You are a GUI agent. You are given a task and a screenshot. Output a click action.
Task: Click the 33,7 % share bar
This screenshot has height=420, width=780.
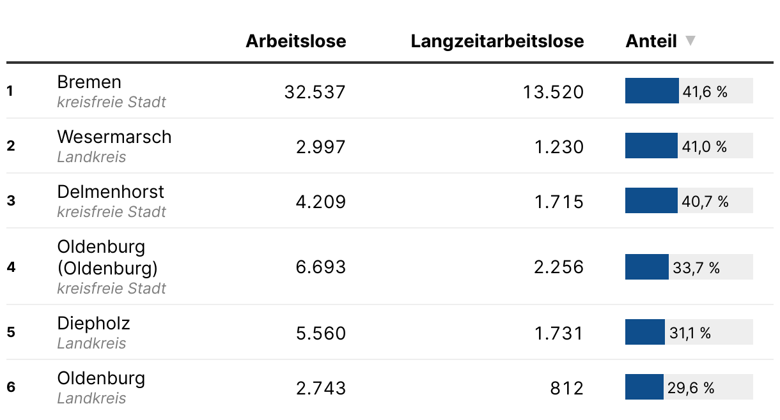[x=689, y=267]
